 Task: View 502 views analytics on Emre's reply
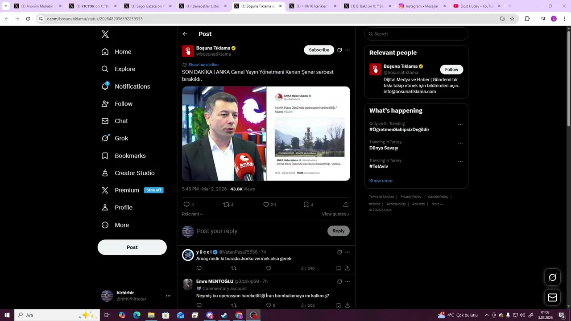pos(308,305)
